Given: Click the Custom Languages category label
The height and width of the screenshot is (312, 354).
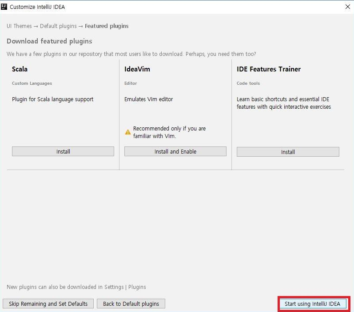Looking at the screenshot, I should pos(32,83).
